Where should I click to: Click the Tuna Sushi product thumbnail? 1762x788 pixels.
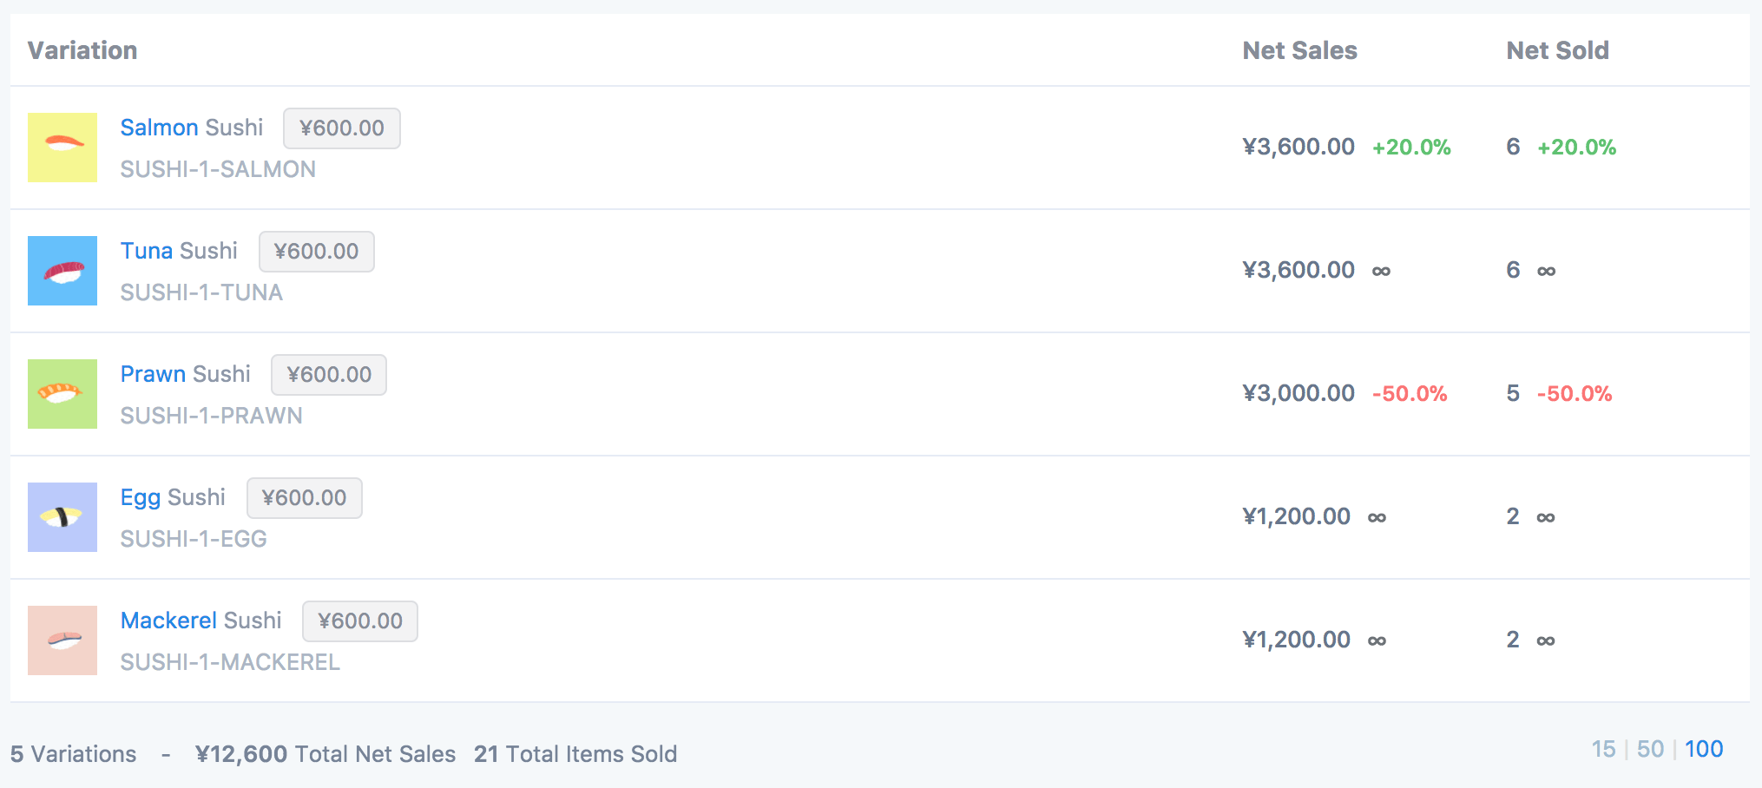point(62,271)
